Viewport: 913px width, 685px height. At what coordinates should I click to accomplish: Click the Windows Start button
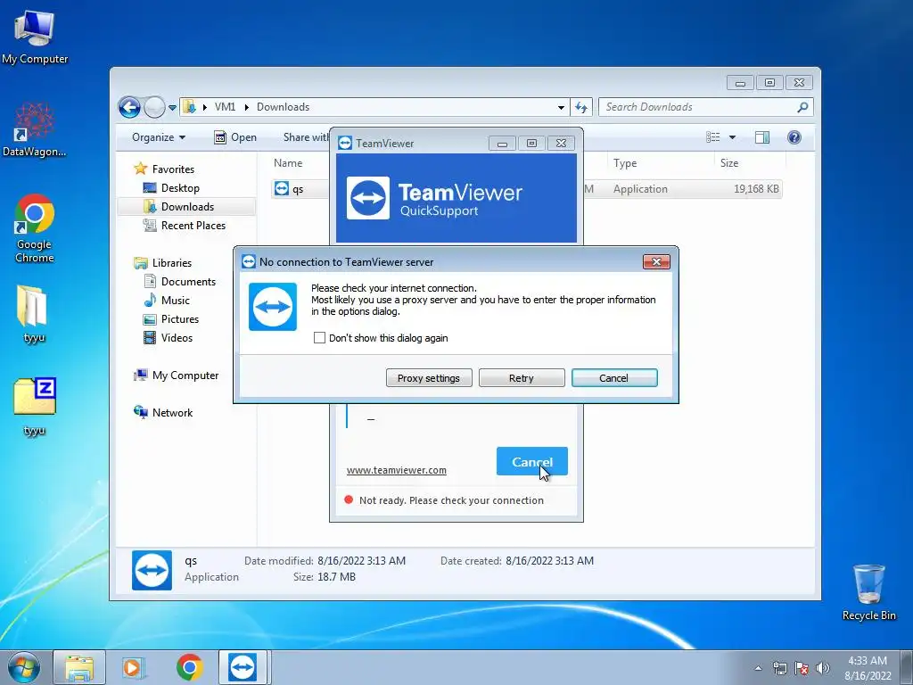24,667
